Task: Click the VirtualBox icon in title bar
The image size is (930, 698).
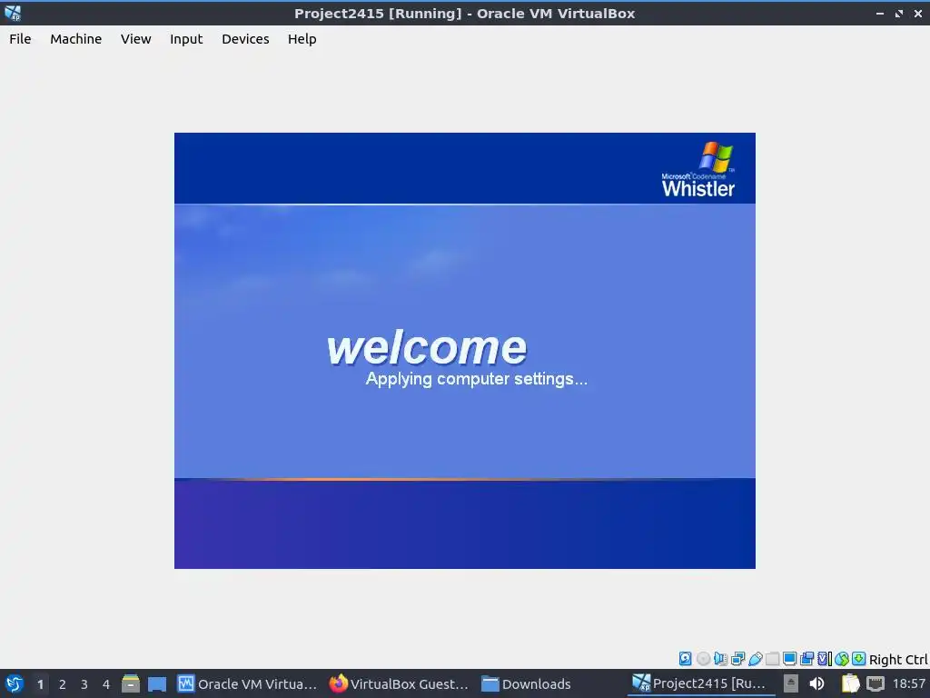Action: point(13,13)
